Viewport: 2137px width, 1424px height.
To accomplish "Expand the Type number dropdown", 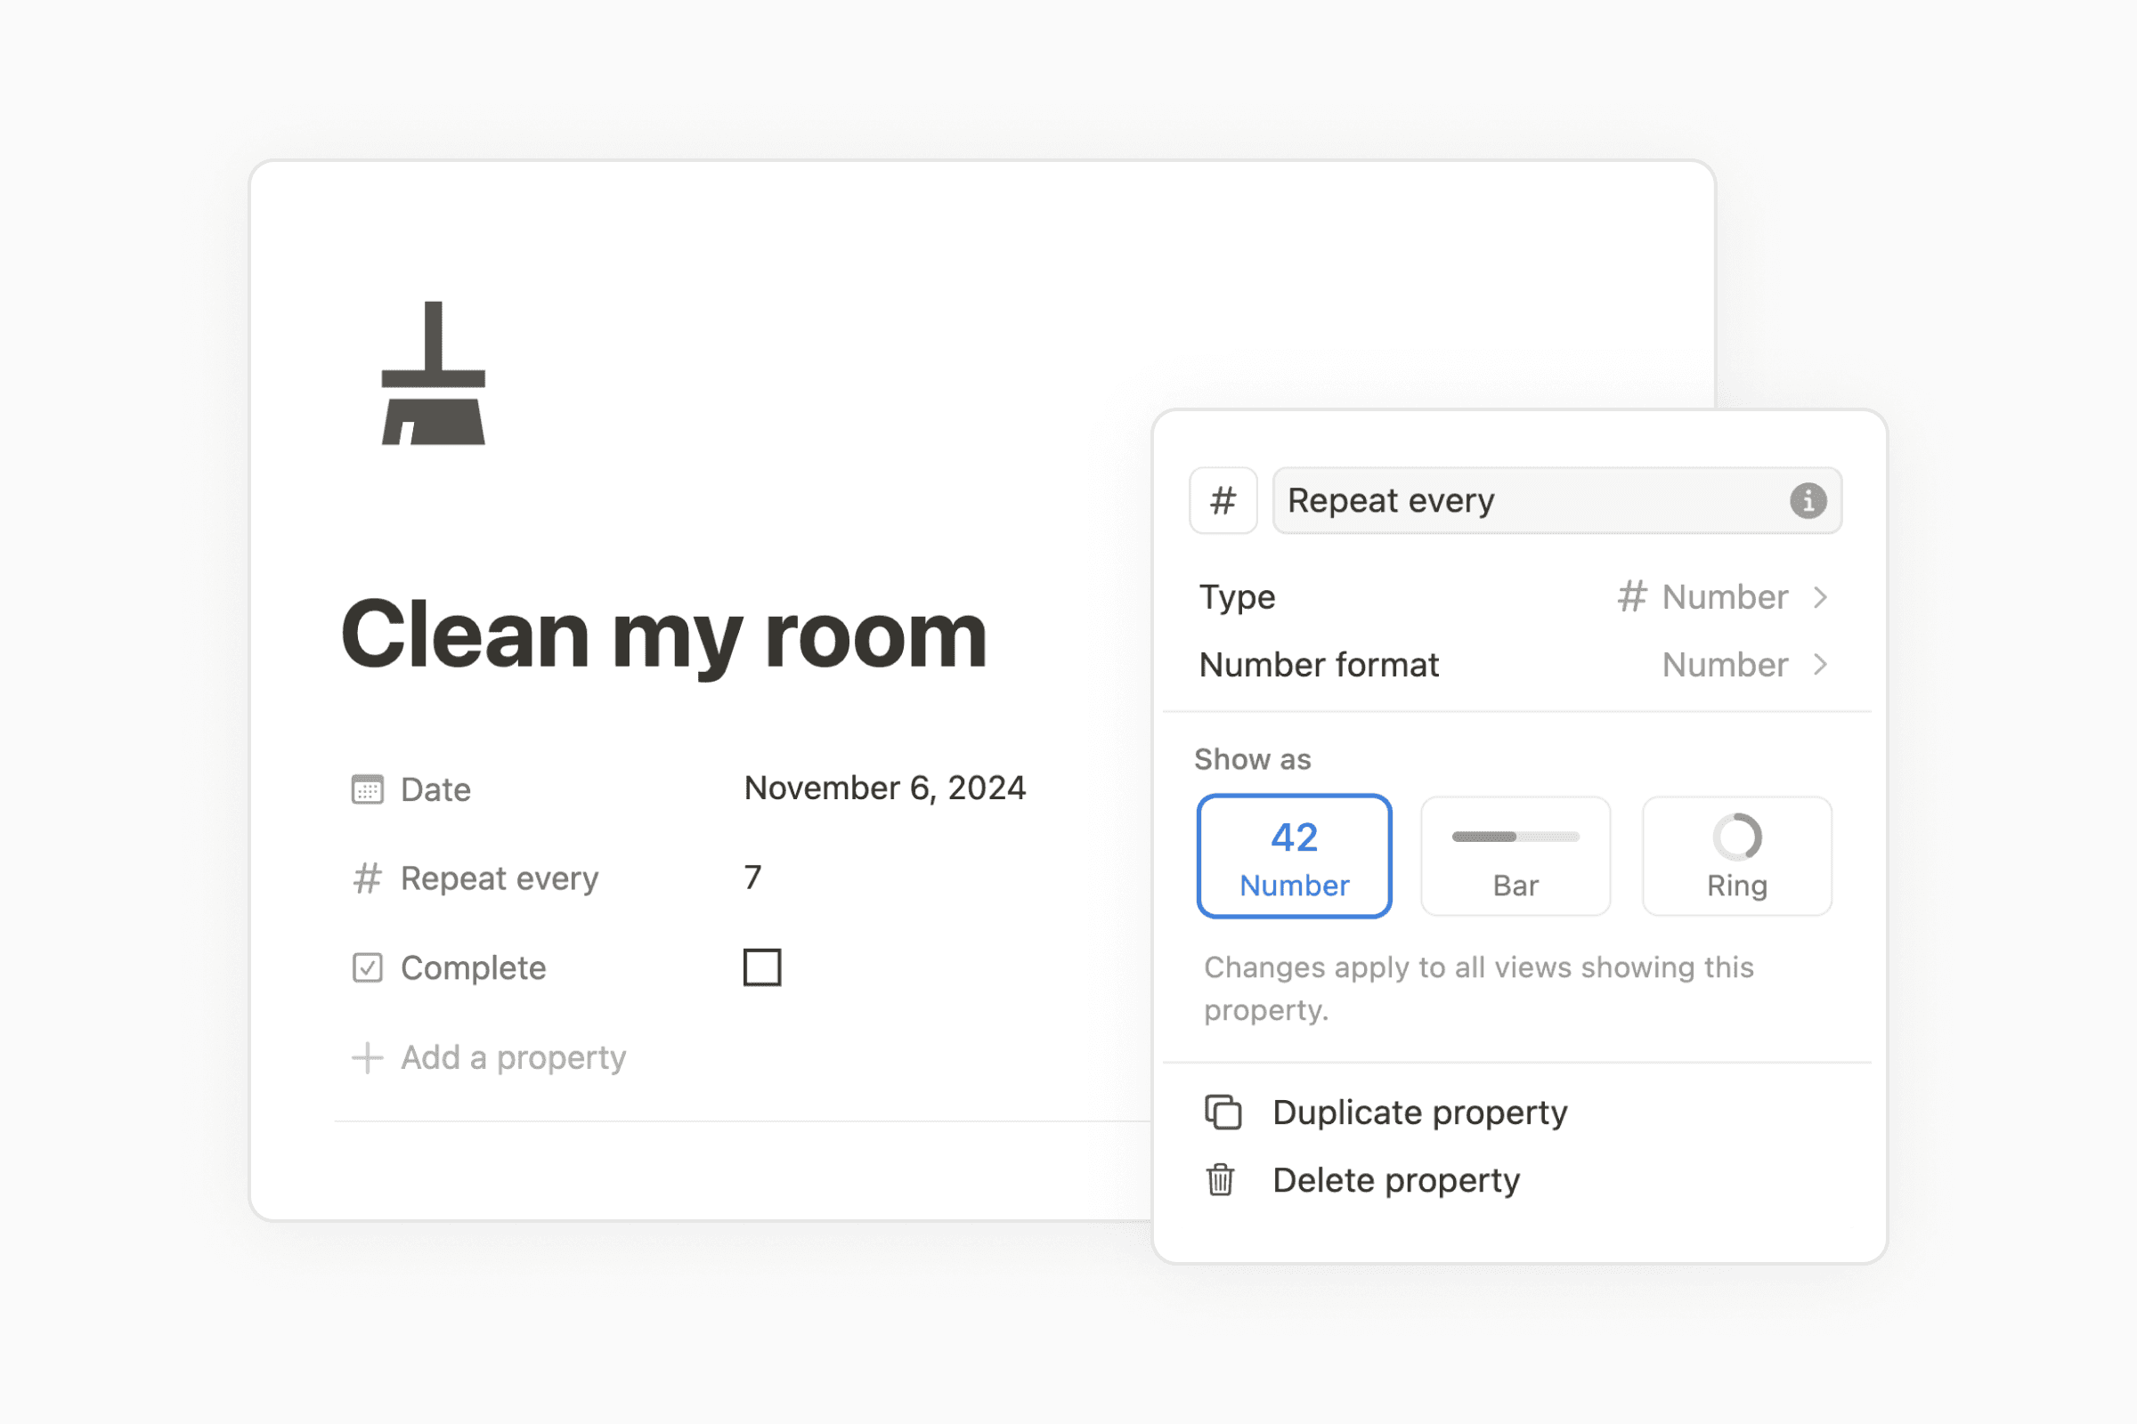I will point(1726,596).
